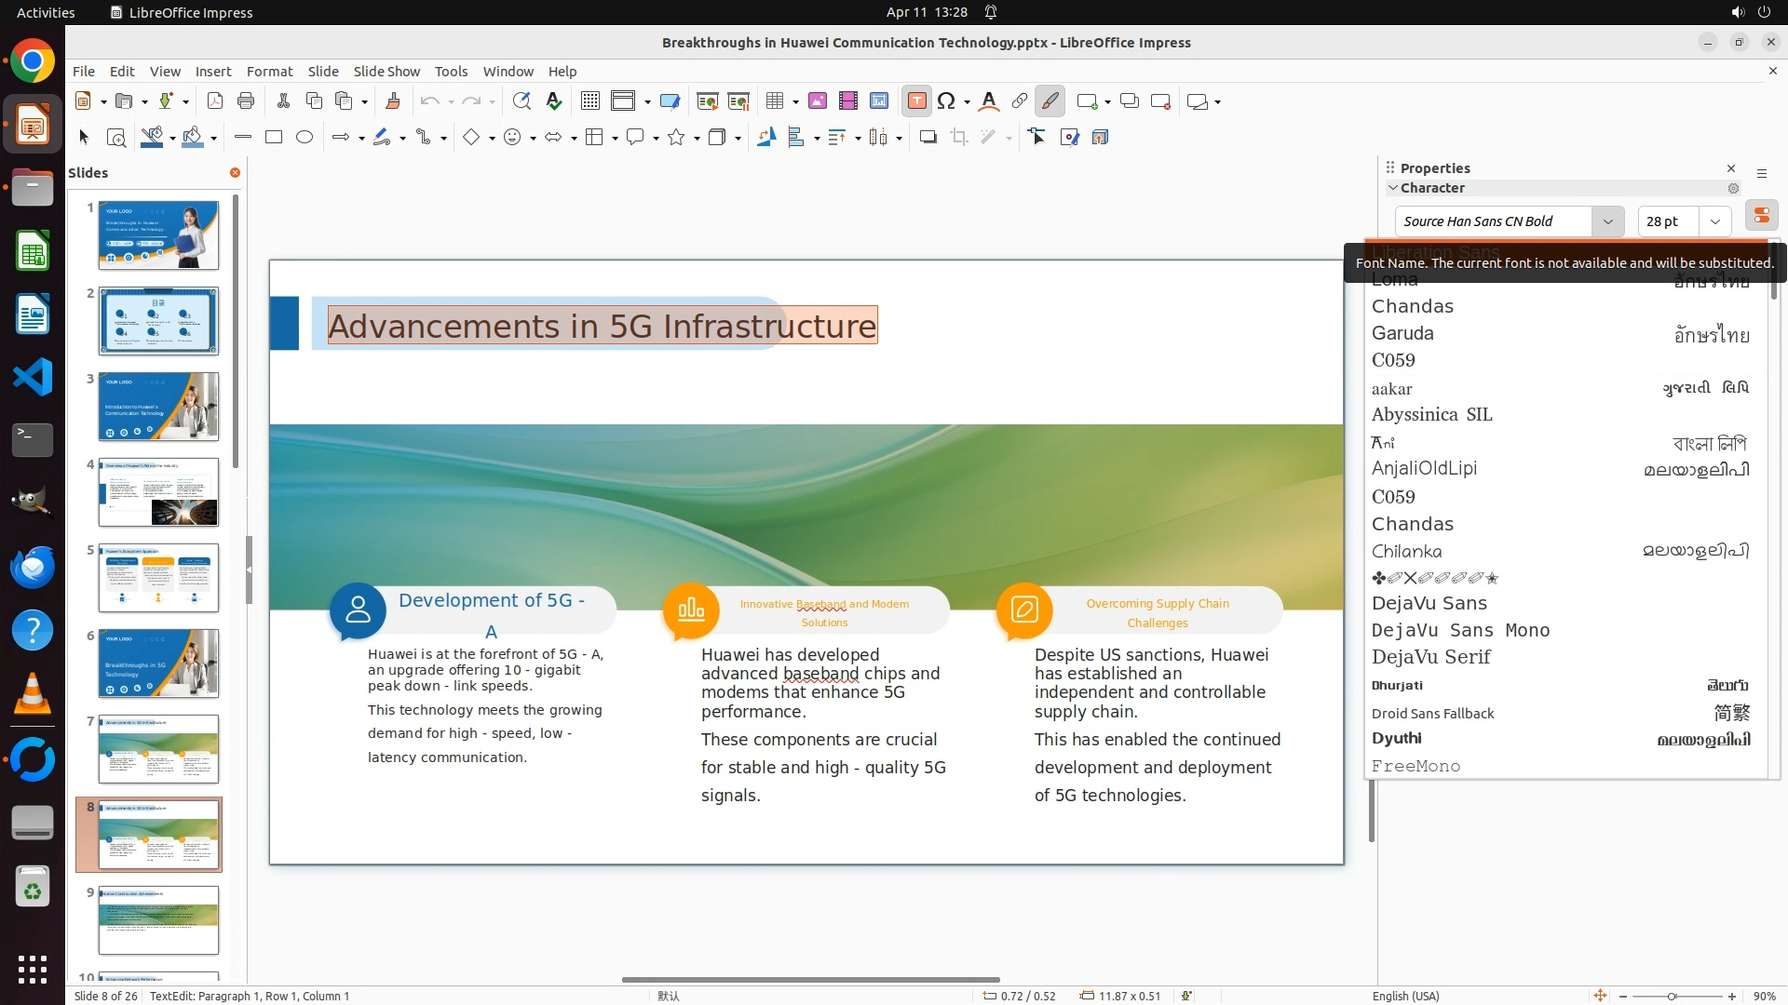Open the Slide Show menu
The image size is (1788, 1005).
[386, 72]
